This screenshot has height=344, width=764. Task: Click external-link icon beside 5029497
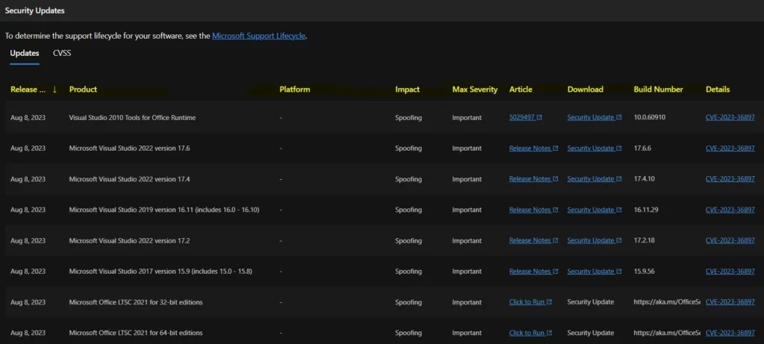coord(539,117)
